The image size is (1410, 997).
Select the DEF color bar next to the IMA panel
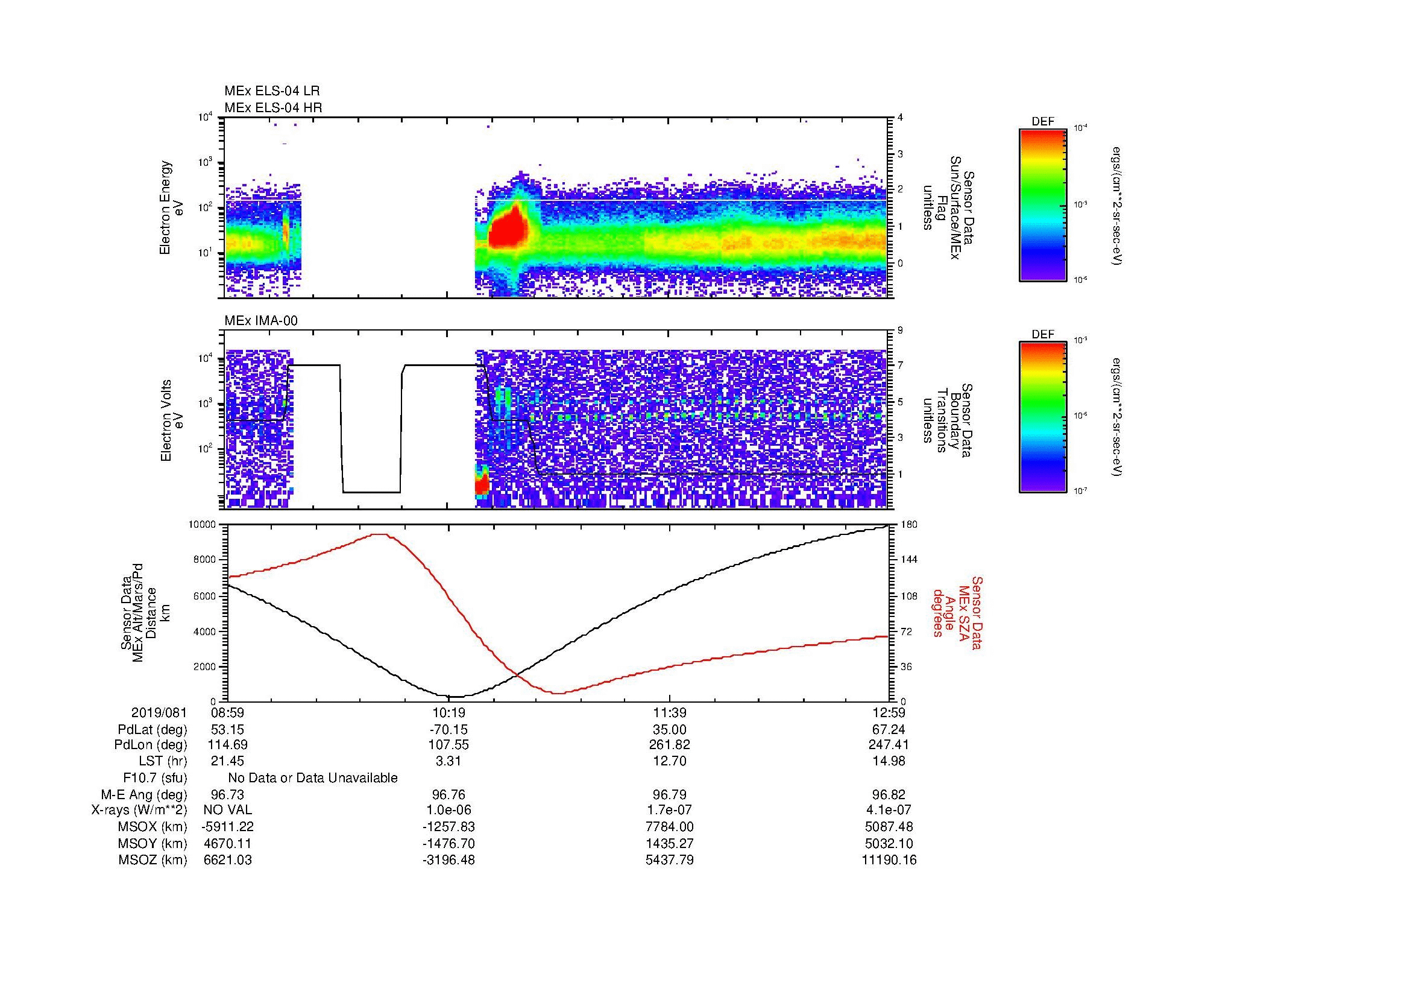[x=1042, y=417]
